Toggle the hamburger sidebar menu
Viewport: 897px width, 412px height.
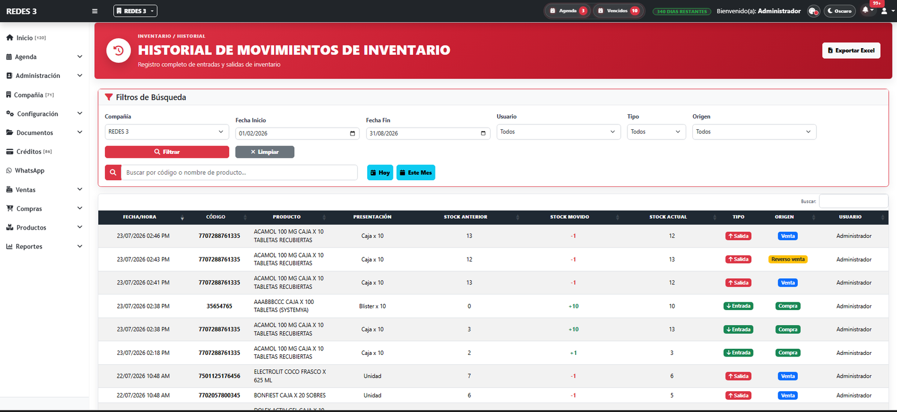(95, 11)
